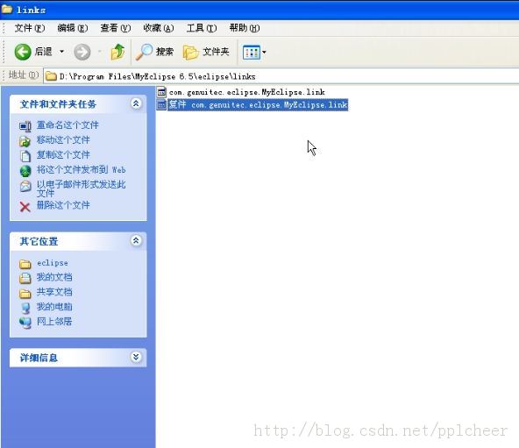The image size is (519, 448).
Task: Go up one folder level icon
Action: 117,52
